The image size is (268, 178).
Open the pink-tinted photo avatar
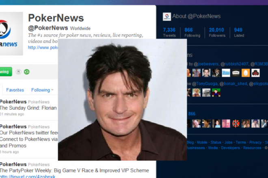226,124
